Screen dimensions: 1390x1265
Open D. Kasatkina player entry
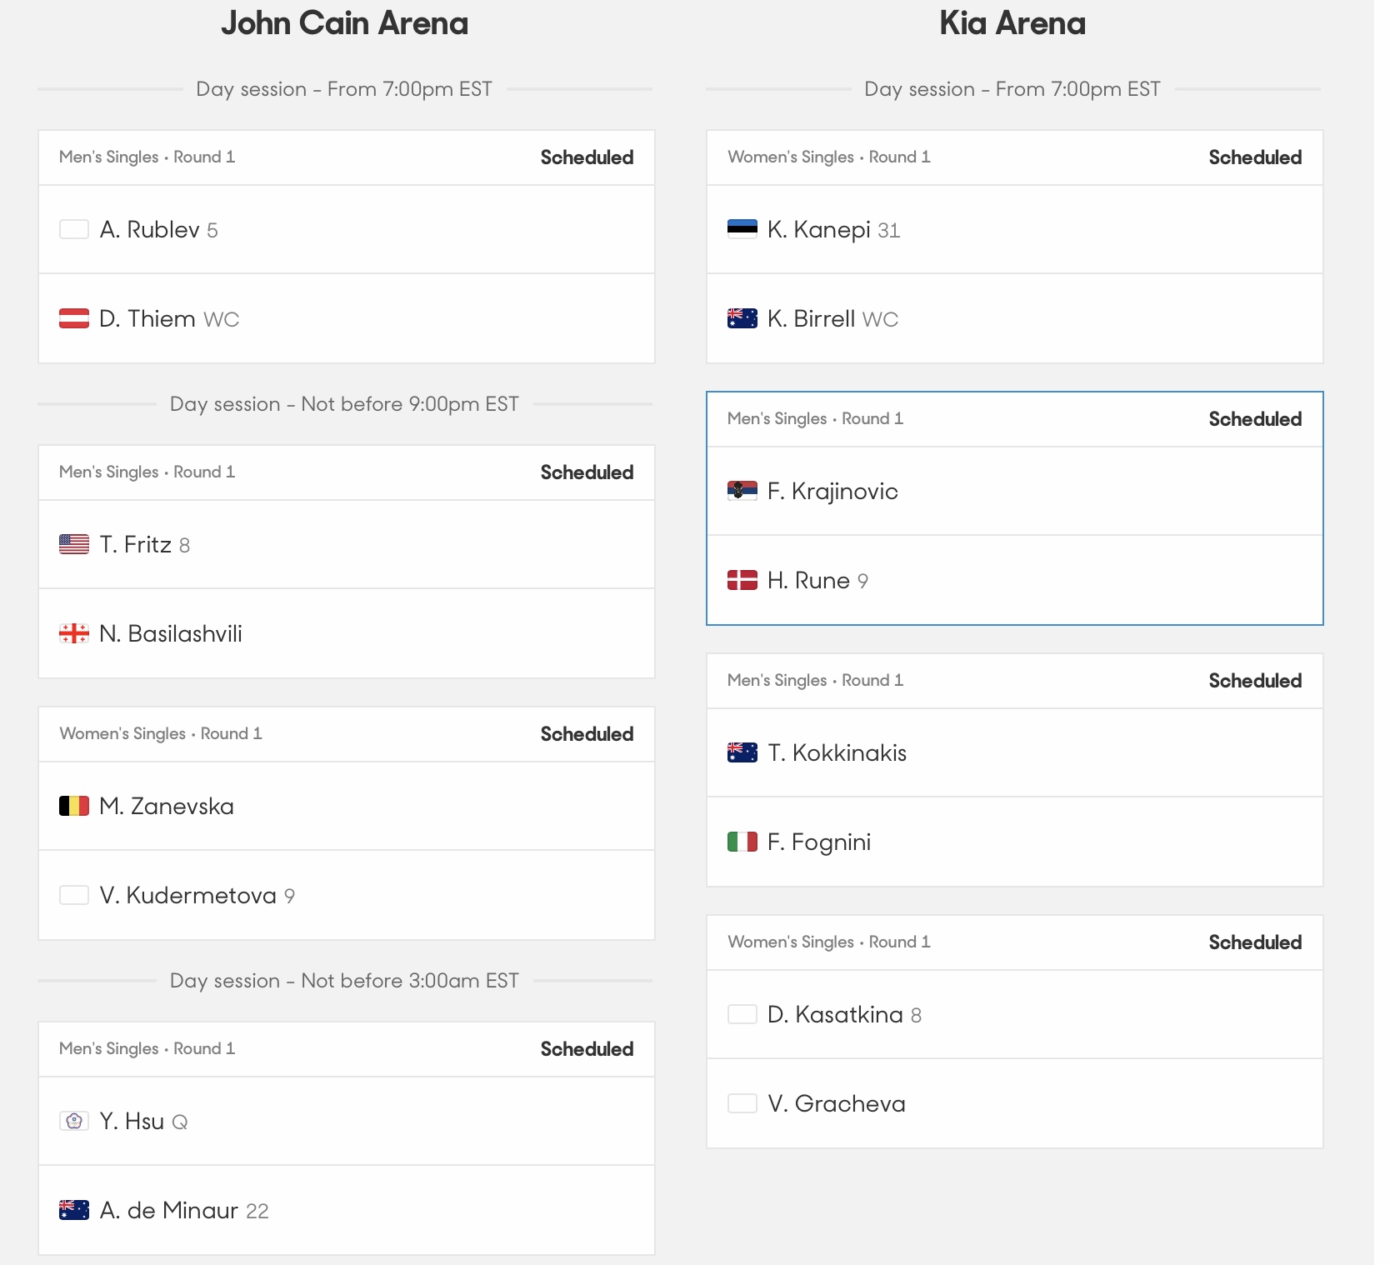(x=1015, y=1014)
